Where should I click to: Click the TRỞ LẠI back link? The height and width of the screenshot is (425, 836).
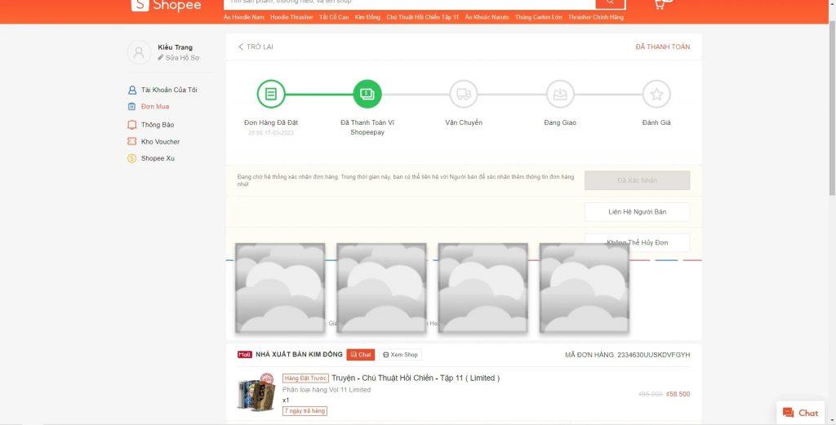(256, 46)
